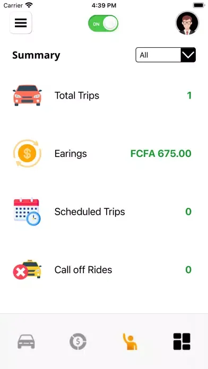The image size is (208, 369).
Task: Open the driver profile avatar
Action: [187, 23]
